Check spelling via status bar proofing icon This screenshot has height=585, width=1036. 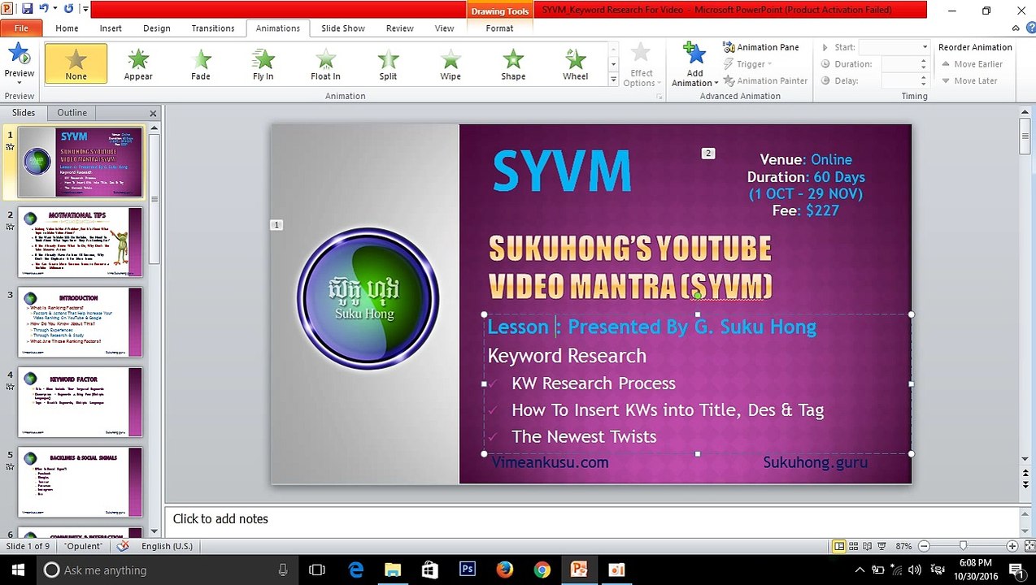pyautogui.click(x=123, y=546)
